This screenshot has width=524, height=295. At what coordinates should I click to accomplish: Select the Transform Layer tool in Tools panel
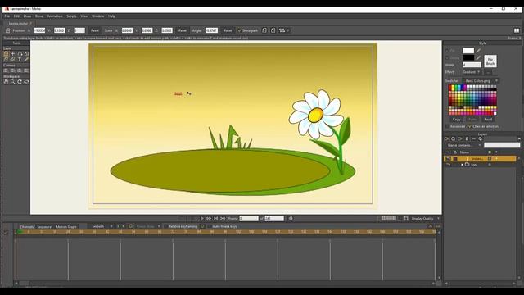6,53
